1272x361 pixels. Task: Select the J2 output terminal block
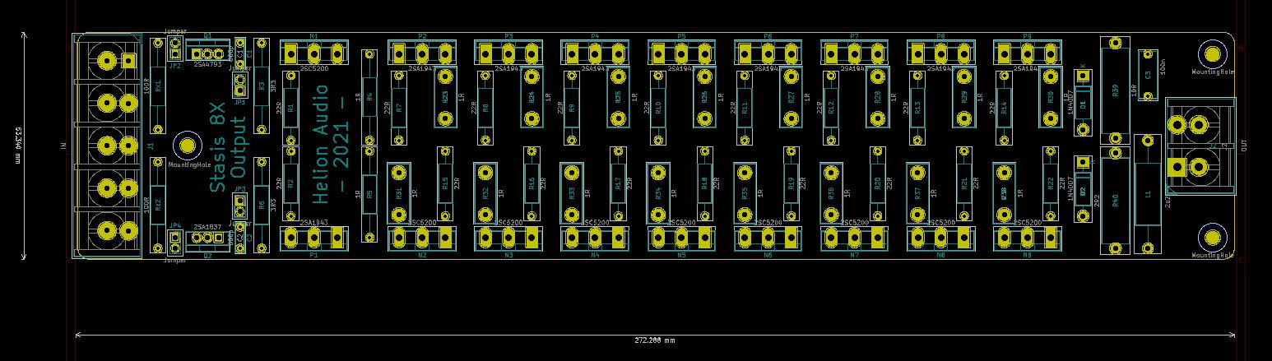pyautogui.click(x=1200, y=146)
